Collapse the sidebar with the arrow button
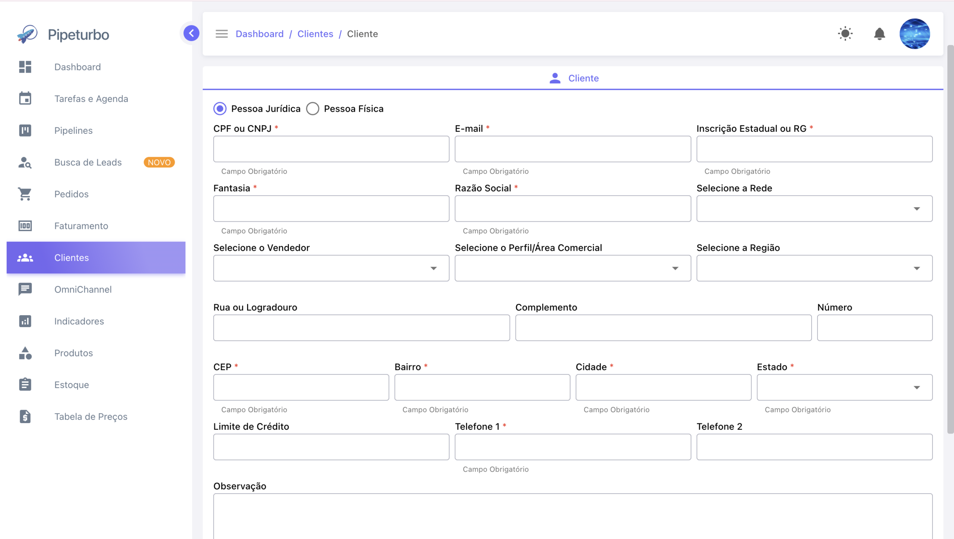954x539 pixels. (x=191, y=34)
